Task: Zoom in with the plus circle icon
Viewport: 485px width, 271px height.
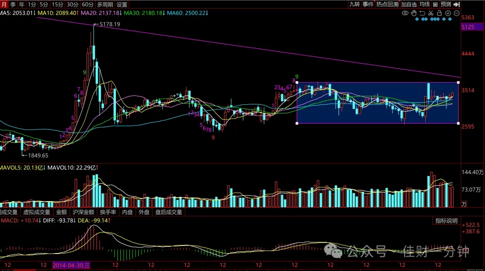Action: coord(448,13)
